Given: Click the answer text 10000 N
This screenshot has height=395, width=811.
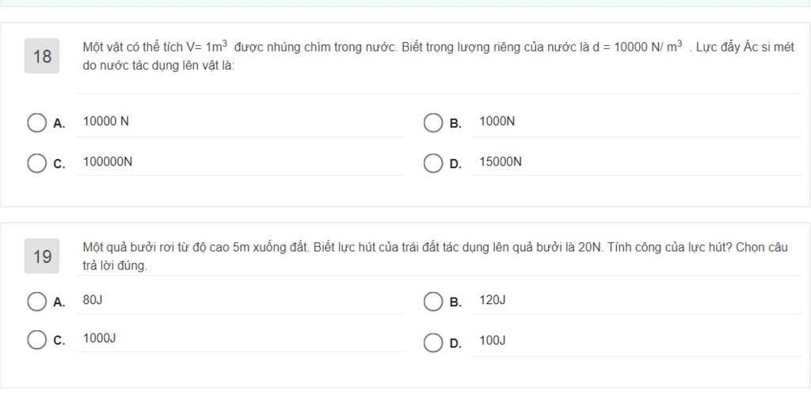Looking at the screenshot, I should coord(106,121).
